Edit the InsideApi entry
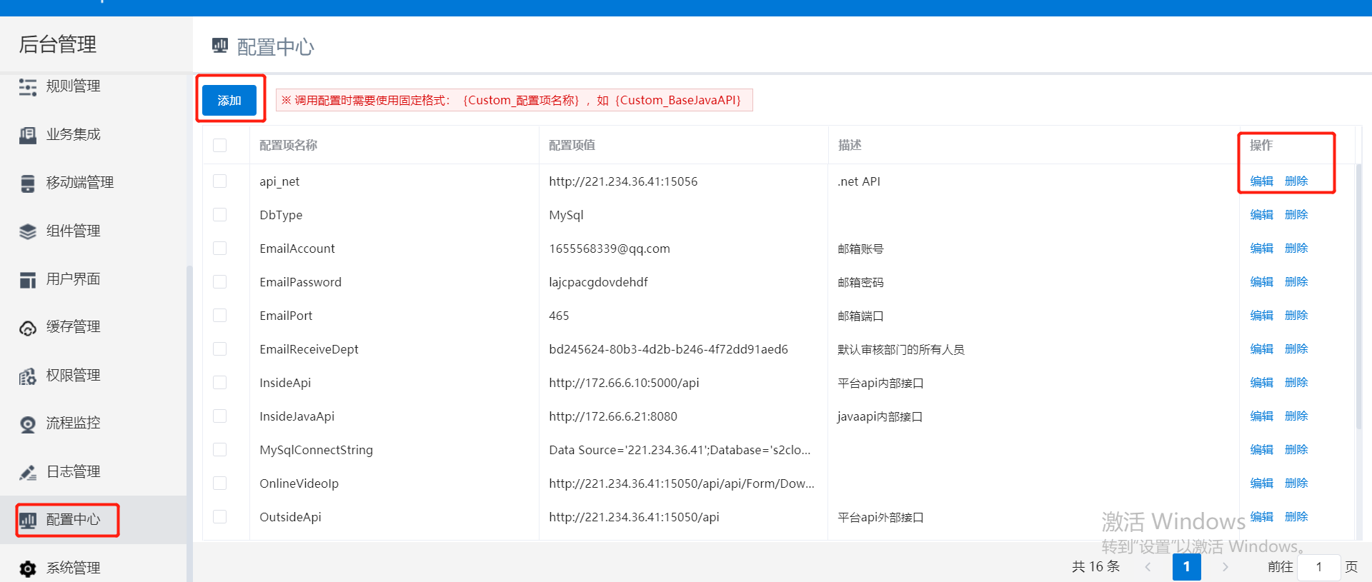Viewport: 1372px width, 582px height. click(1261, 383)
